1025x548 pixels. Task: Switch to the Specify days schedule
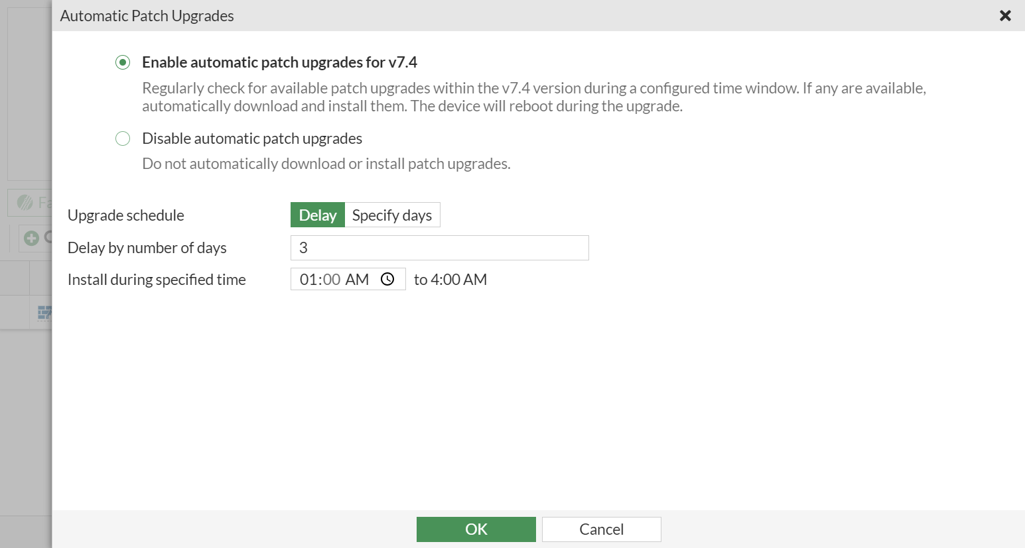392,215
